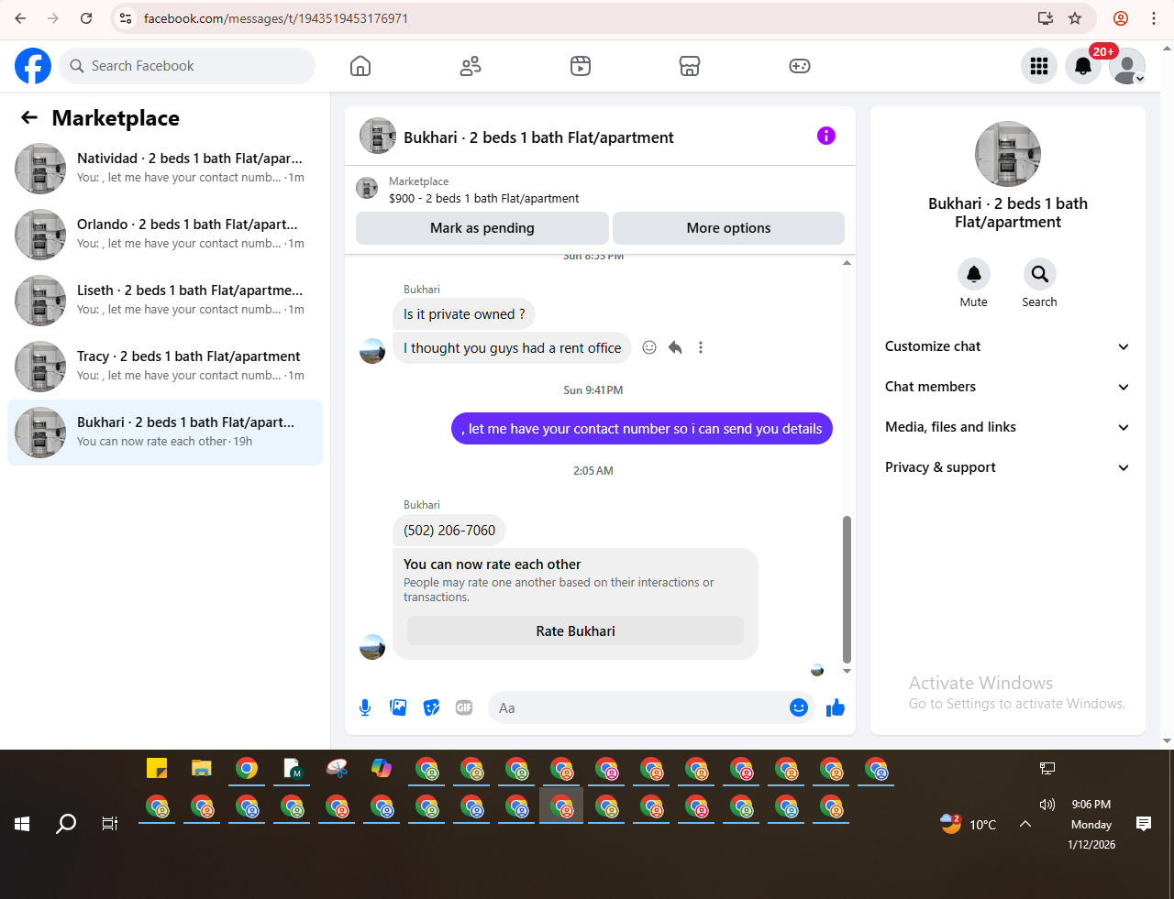Search within the conversation
The width and height of the screenshot is (1174, 899).
[1039, 274]
